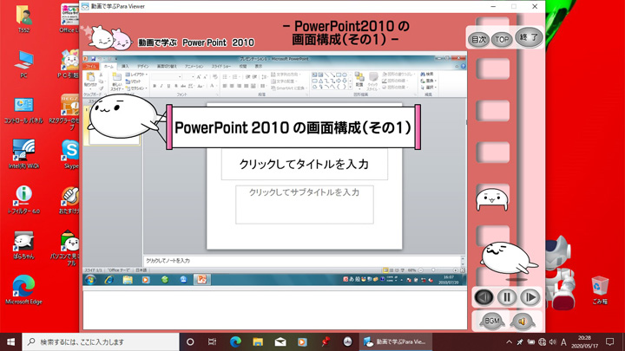
Task: Skip forward with the next playback button
Action: (530, 297)
